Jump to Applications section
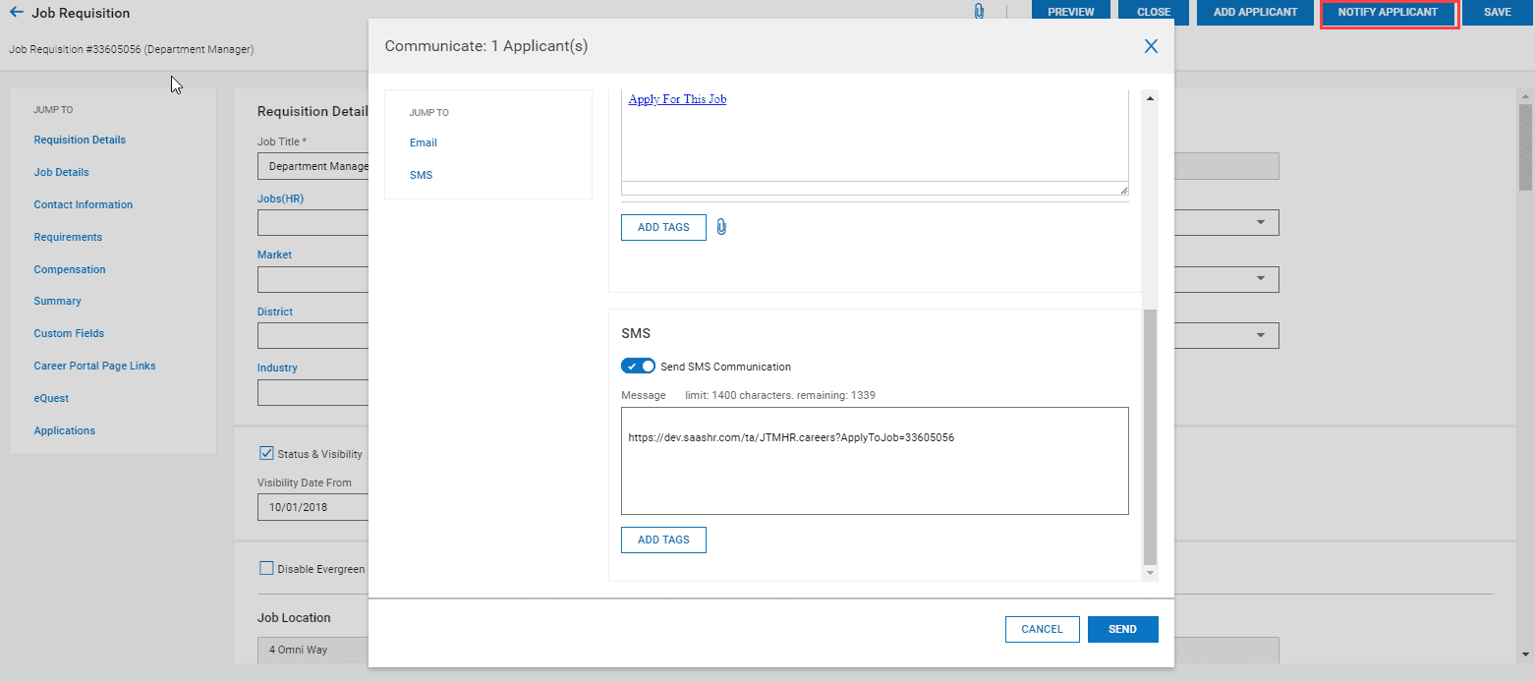The width and height of the screenshot is (1535, 682). 65,430
